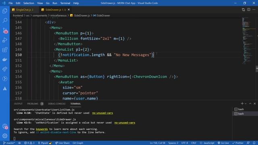Click the keywords link in terminal
258x145 pixels.
[42, 129]
